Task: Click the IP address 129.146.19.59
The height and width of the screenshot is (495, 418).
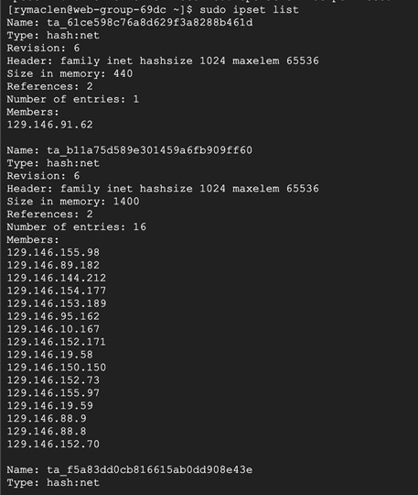Action: pyautogui.click(x=49, y=406)
